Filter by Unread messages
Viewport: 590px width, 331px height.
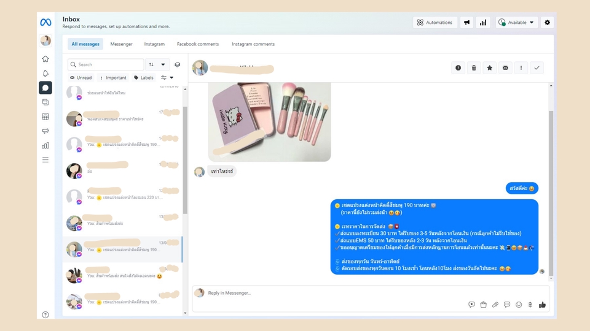(81, 78)
